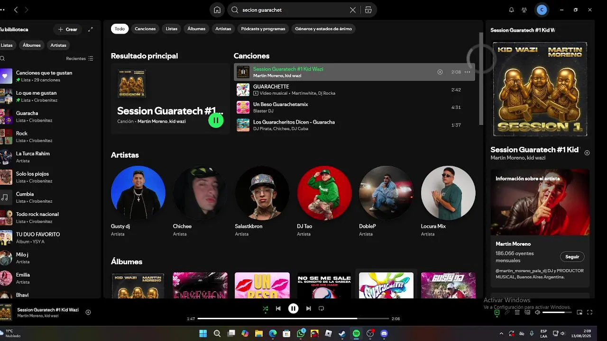
Task: Open connect to a device icon
Action: tap(527, 312)
